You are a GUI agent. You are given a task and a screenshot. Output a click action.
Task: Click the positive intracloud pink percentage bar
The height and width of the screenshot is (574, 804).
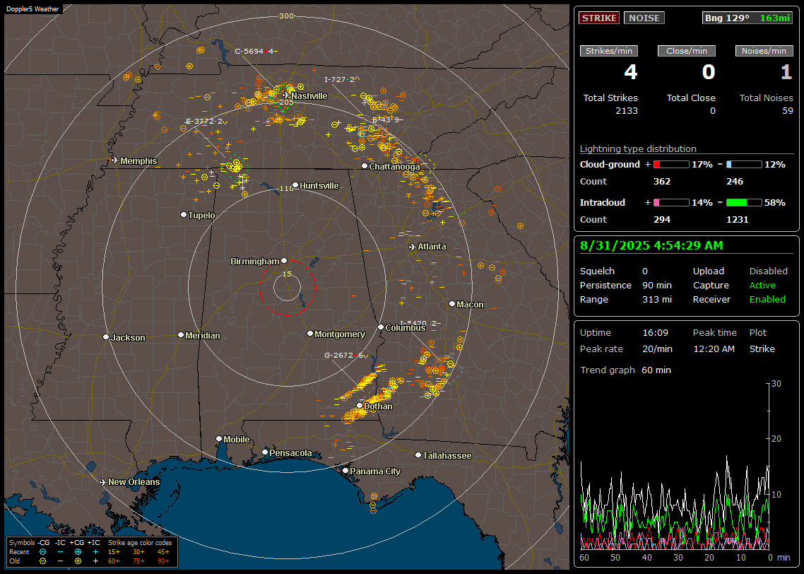pos(671,203)
